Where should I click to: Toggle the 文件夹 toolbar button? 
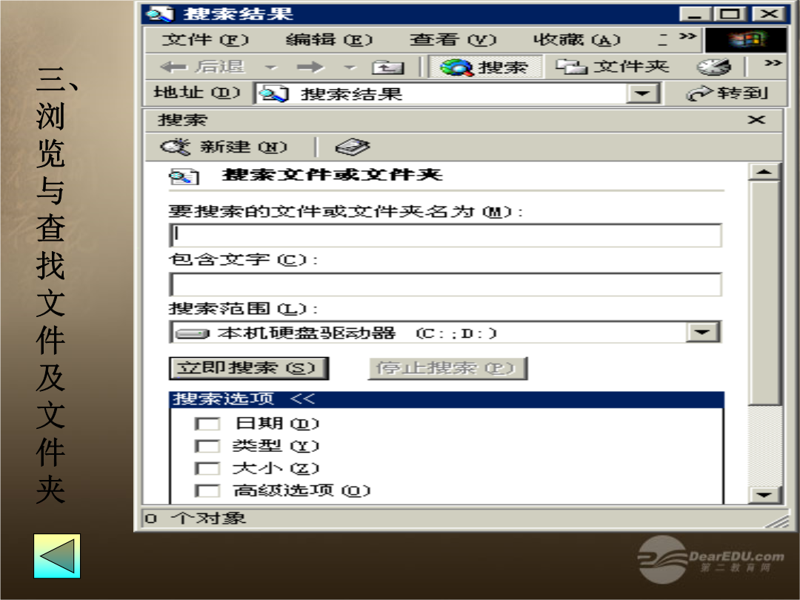612,67
